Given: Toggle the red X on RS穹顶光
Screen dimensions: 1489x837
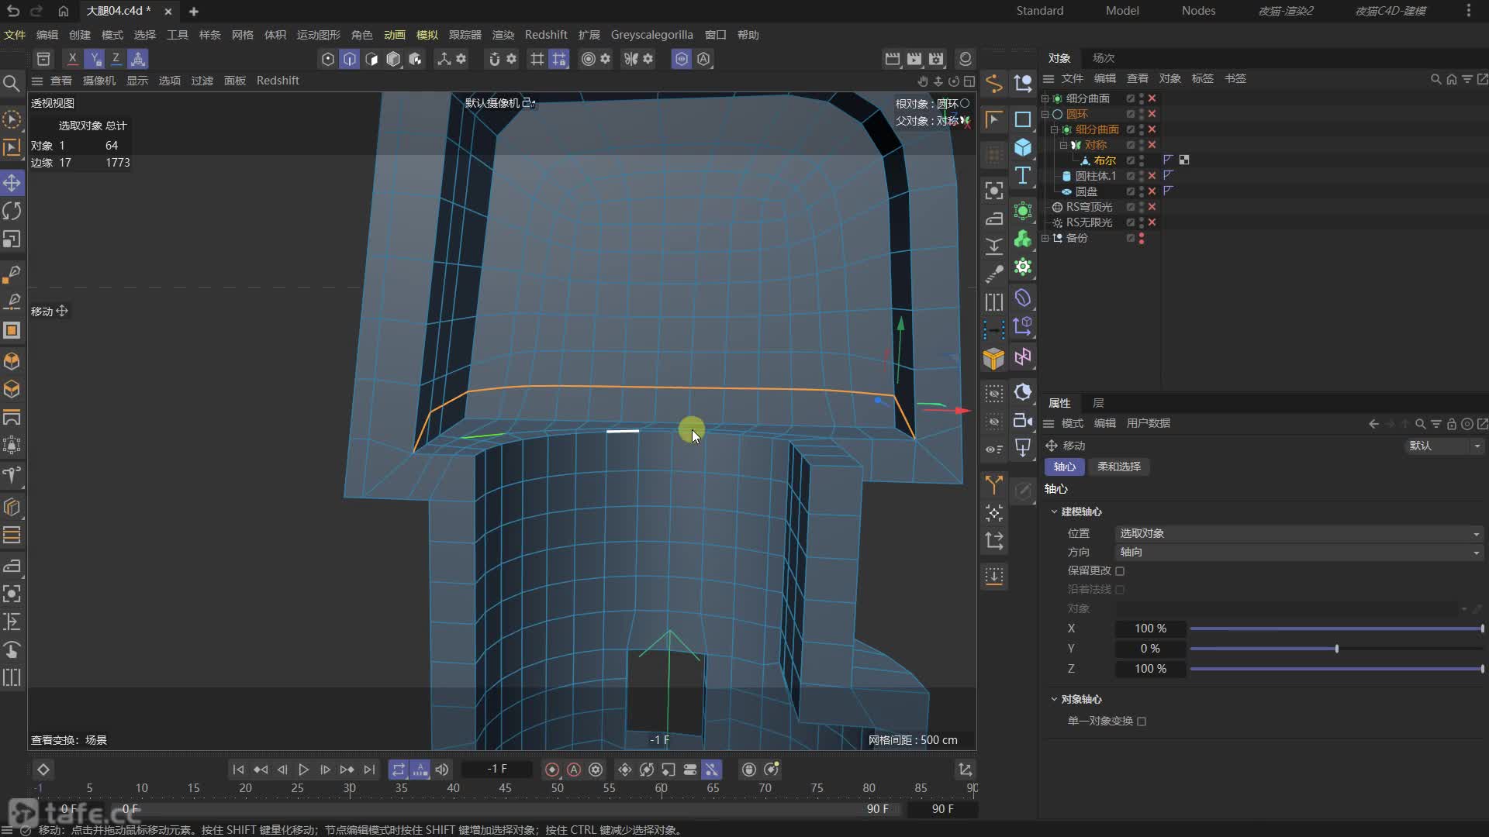Looking at the screenshot, I should [1152, 207].
